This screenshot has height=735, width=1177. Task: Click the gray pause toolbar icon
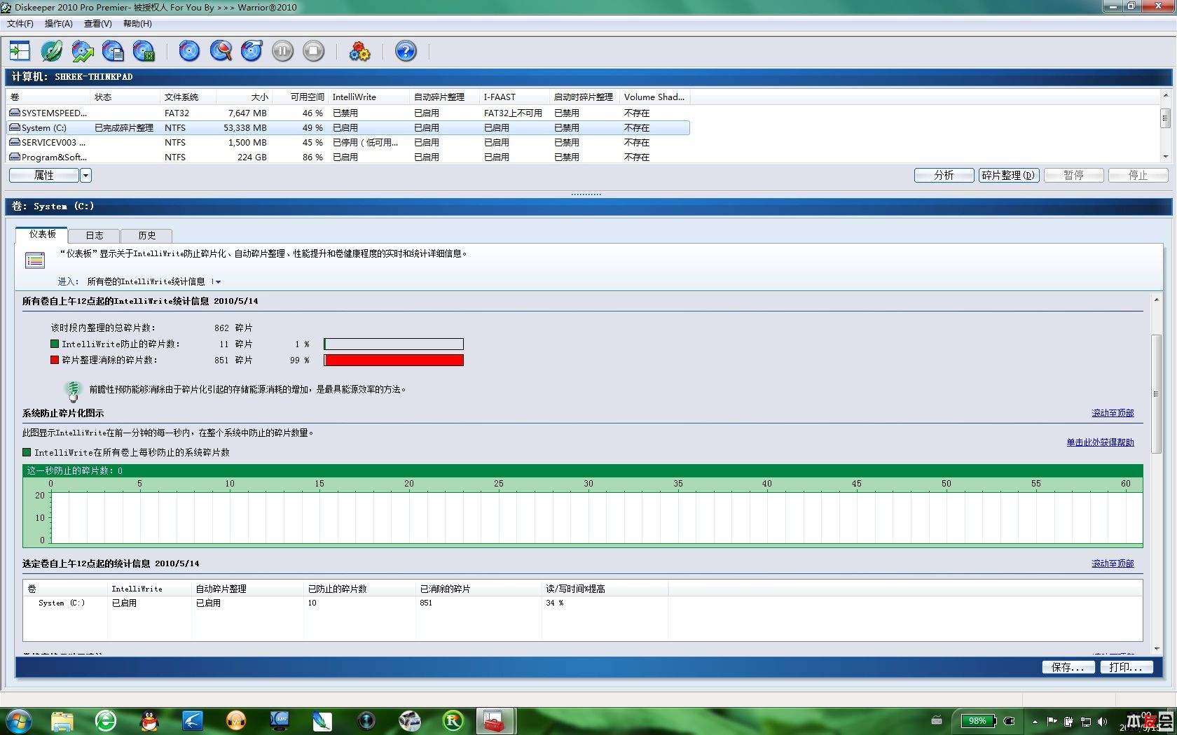[x=282, y=51]
